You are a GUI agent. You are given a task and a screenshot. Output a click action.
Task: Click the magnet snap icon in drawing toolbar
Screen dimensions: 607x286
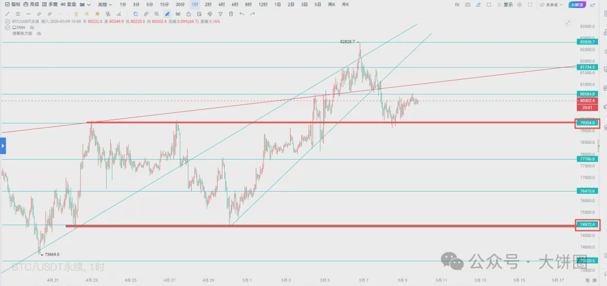click(210, 14)
